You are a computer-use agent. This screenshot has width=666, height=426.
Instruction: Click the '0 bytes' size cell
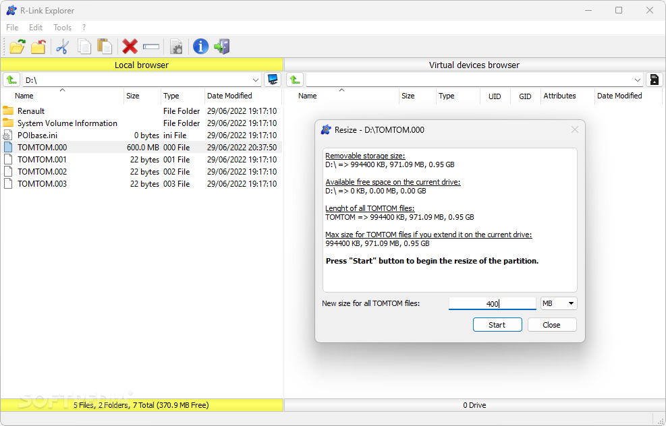coord(146,135)
